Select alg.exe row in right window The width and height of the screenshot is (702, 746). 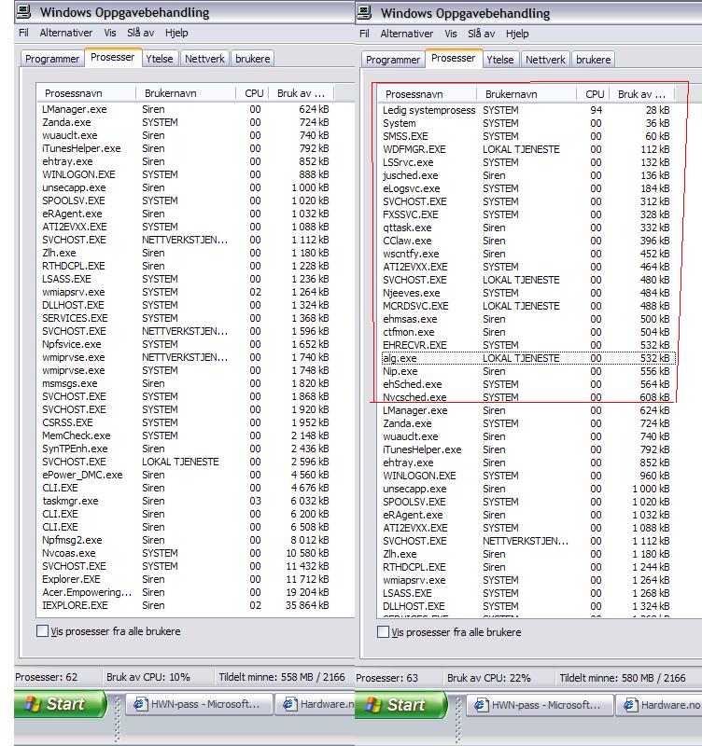point(526,358)
